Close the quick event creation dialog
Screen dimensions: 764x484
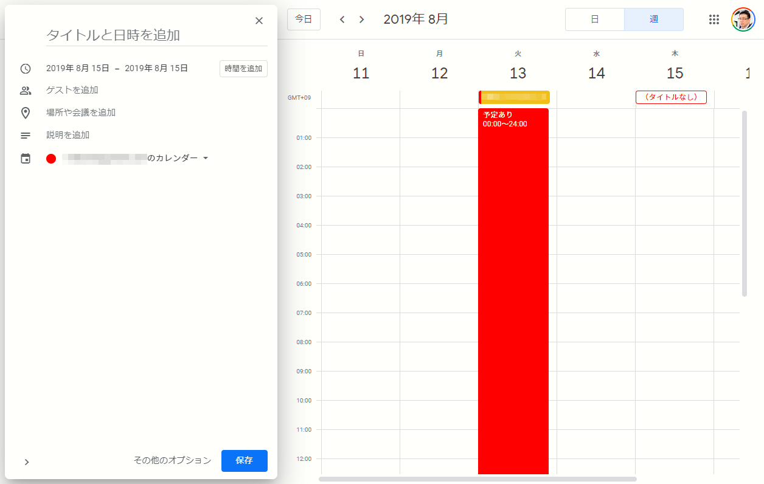259,21
